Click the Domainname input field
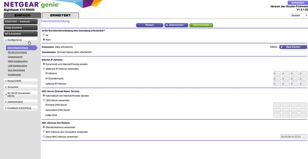Image resolution: width=308 pixels, height=159 pixels. coord(293,52)
